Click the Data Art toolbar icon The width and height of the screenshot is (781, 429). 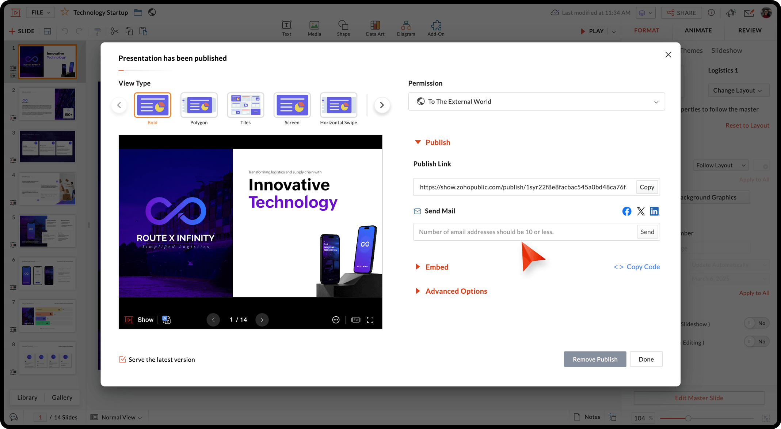pyautogui.click(x=375, y=28)
